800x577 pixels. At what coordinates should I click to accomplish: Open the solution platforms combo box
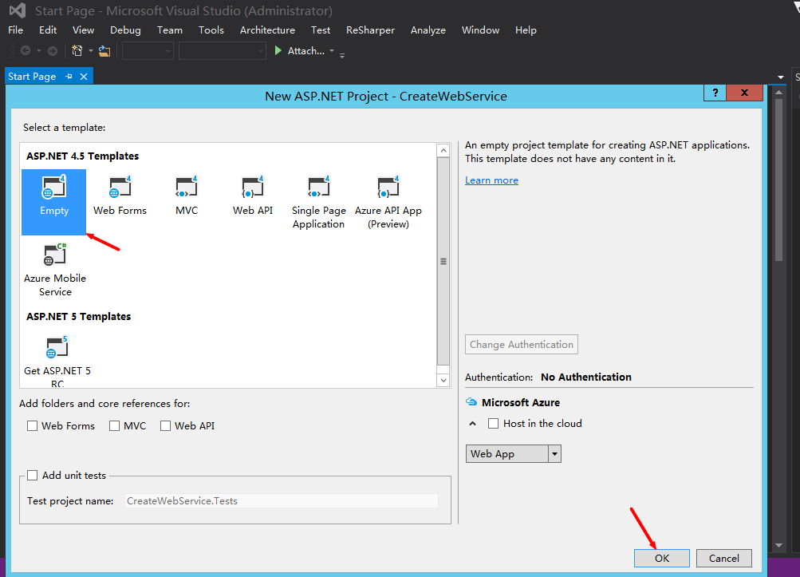pyautogui.click(x=223, y=51)
